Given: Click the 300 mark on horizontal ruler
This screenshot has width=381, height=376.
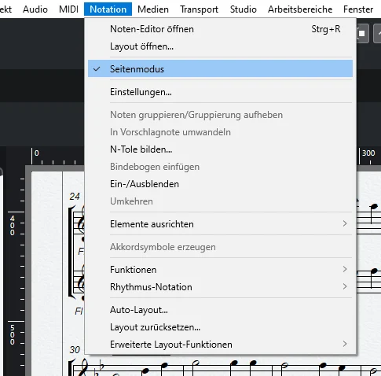Looking at the screenshot, I should pyautogui.click(x=368, y=153).
